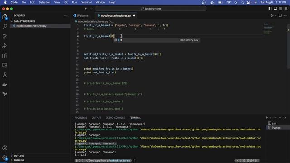
Task: Open the Help menu
Action: click(112, 2)
